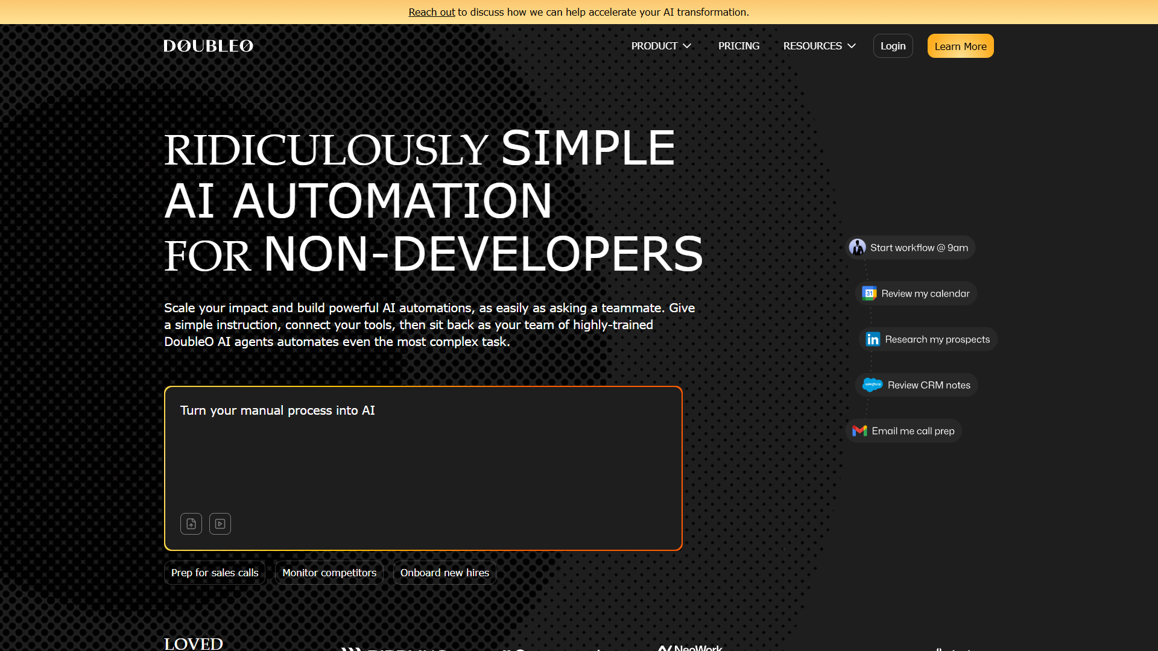Click the LinkedIn icon
This screenshot has height=651, width=1158.
873,339
